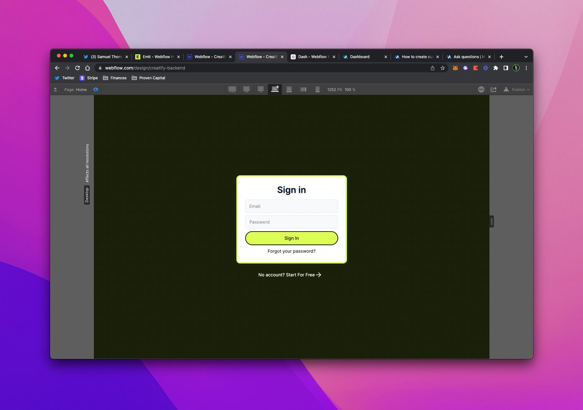
Task: Toggle the Chrome side panel
Action: pos(506,68)
